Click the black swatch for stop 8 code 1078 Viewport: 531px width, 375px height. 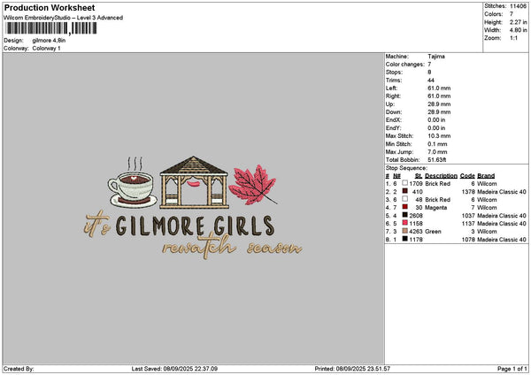pyautogui.click(x=404, y=239)
